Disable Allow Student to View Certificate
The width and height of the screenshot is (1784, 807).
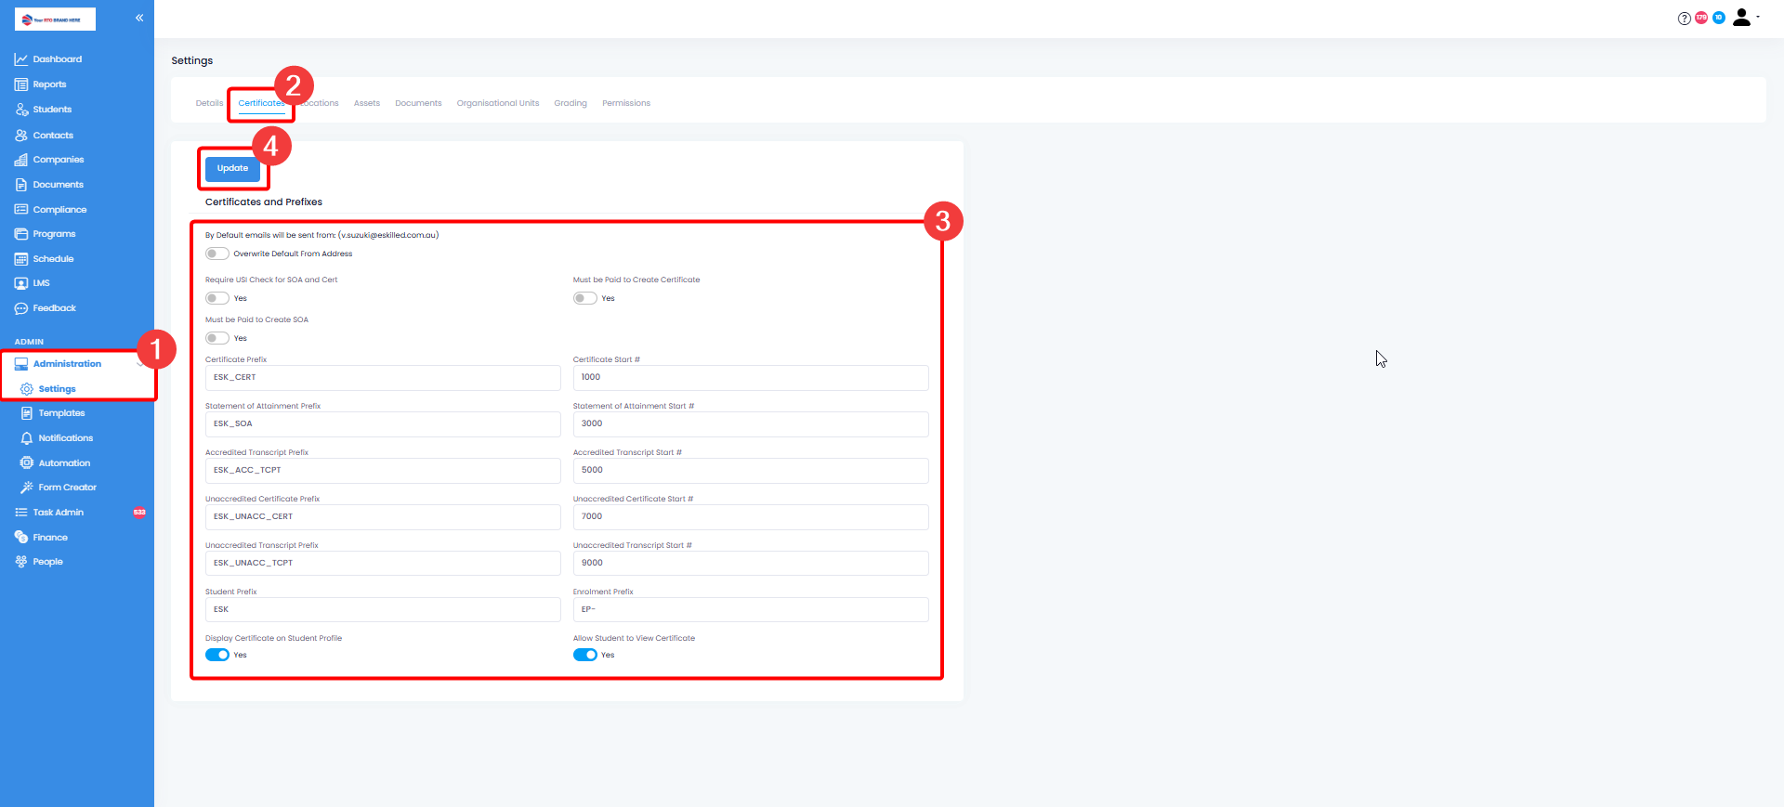(x=584, y=655)
